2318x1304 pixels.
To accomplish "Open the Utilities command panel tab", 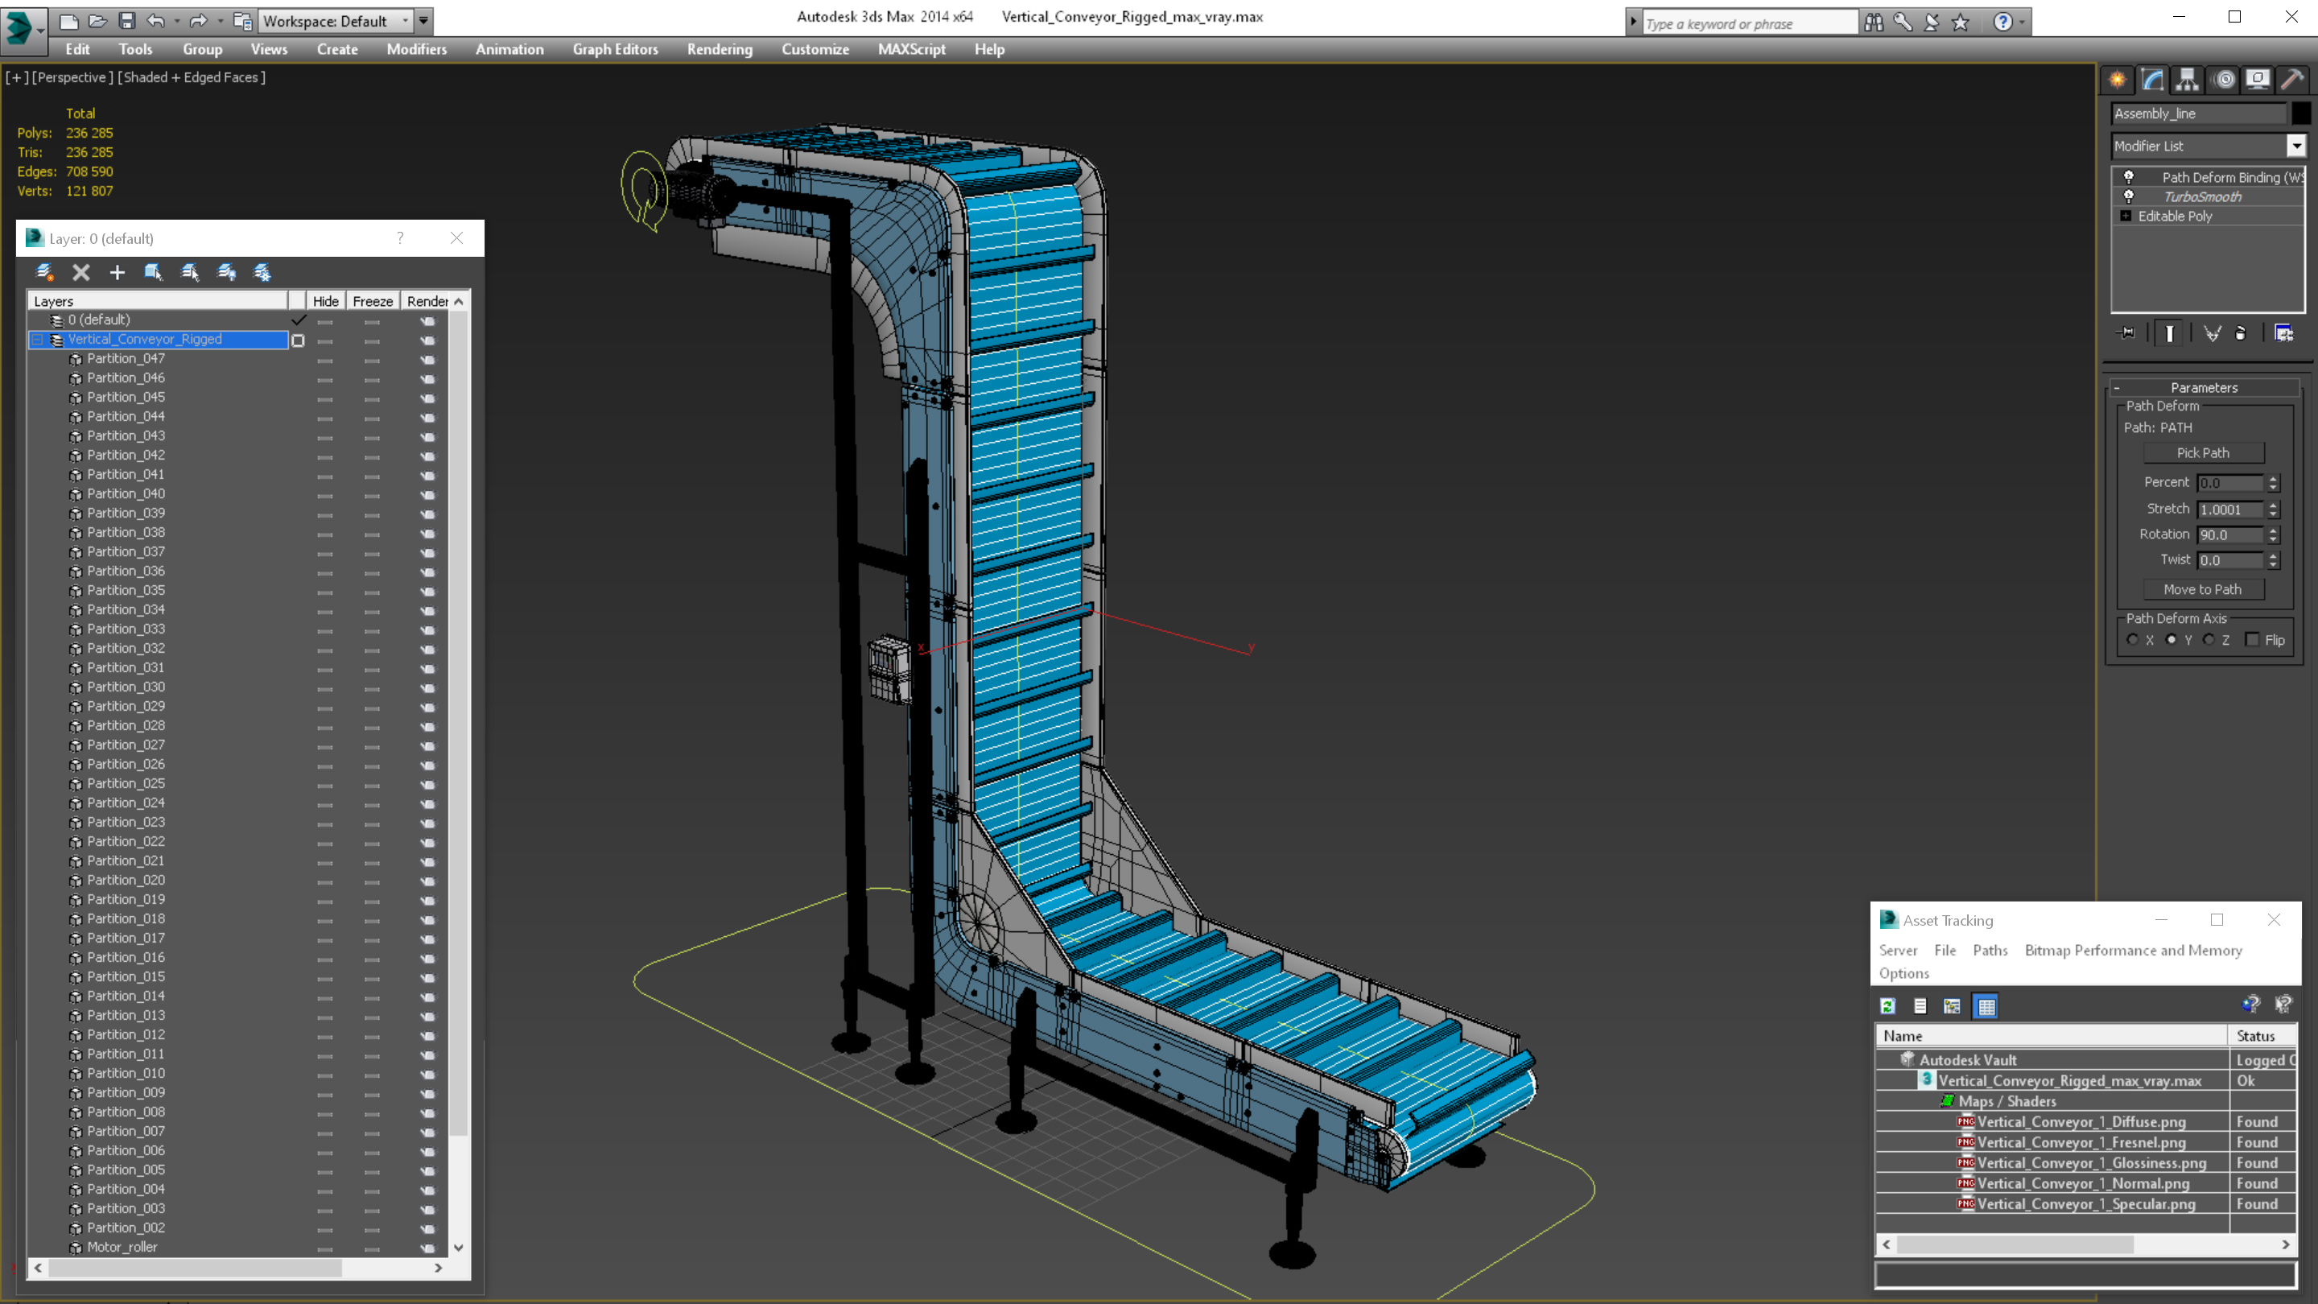I will pos(2293,80).
